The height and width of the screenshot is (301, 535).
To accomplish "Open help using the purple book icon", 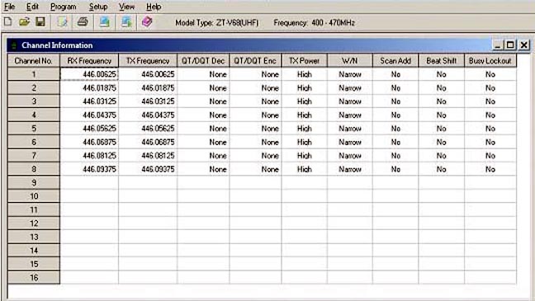I will (147, 22).
